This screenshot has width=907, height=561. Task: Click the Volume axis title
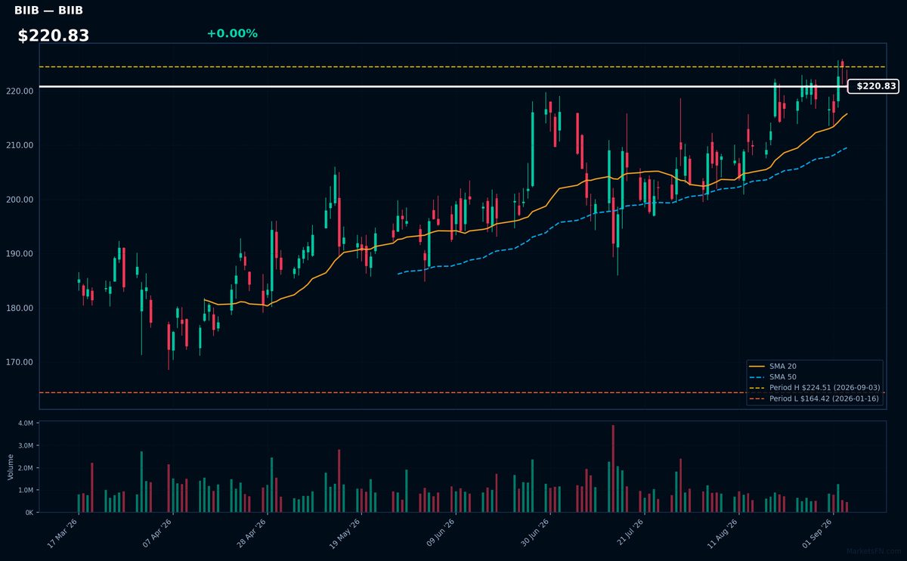click(x=11, y=467)
